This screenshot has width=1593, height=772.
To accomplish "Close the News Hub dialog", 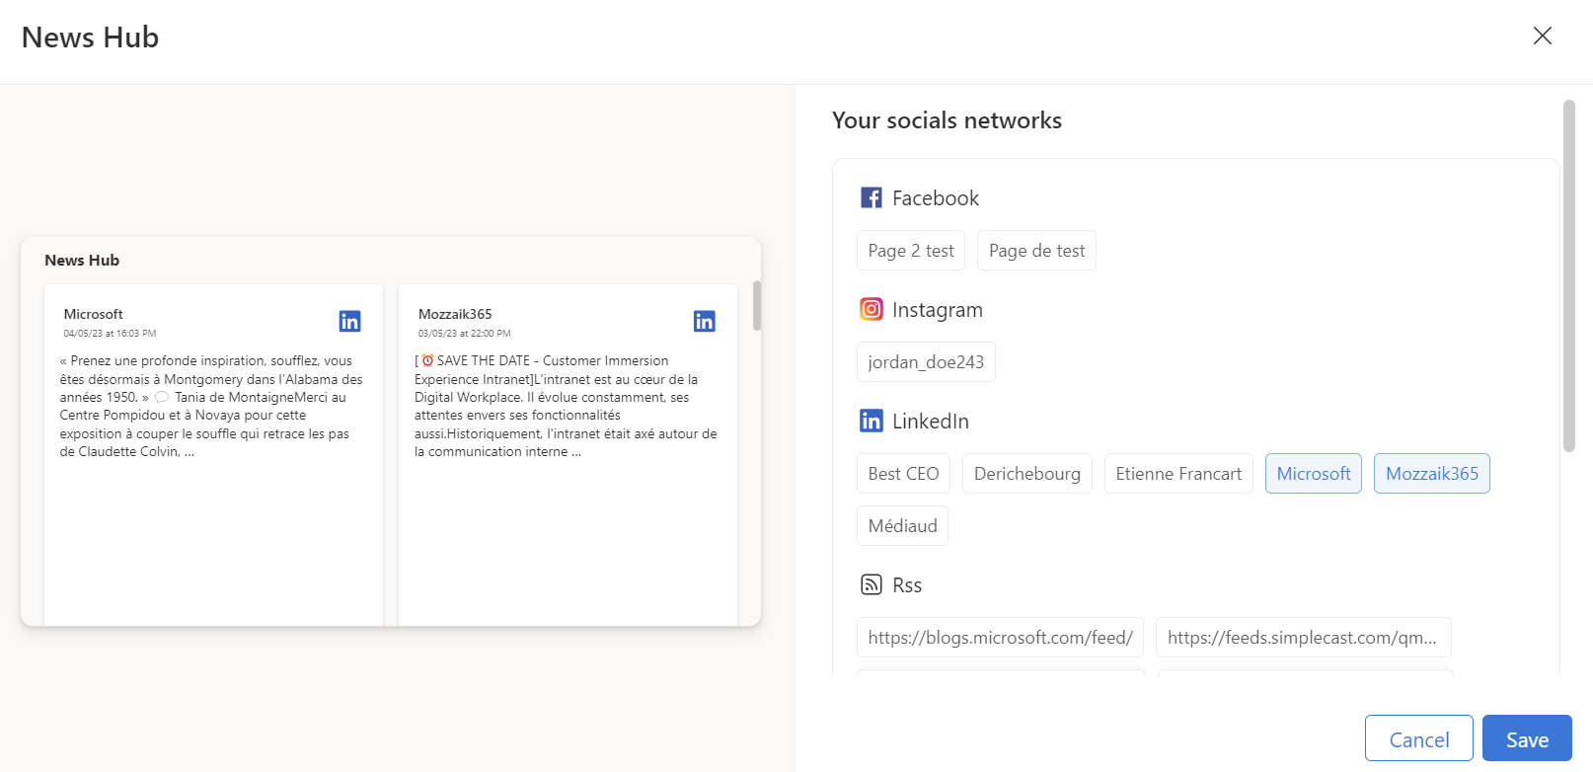I will point(1542,36).
